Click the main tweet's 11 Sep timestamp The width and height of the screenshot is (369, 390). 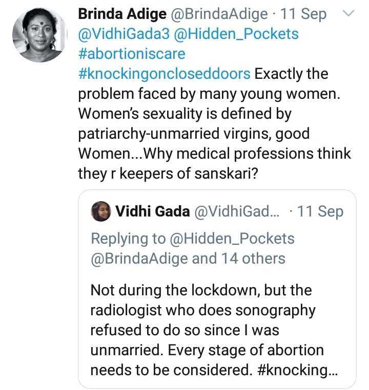coord(304,14)
